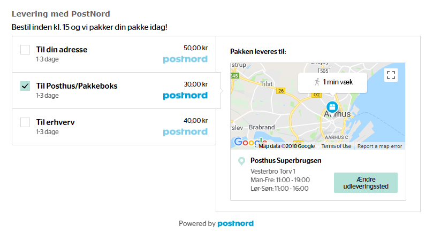Click Report a map error link
This screenshot has height=234, width=433.
(379, 146)
